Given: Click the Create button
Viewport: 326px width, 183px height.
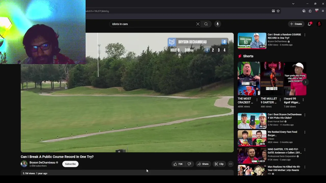Looking at the screenshot, I should (296, 24).
